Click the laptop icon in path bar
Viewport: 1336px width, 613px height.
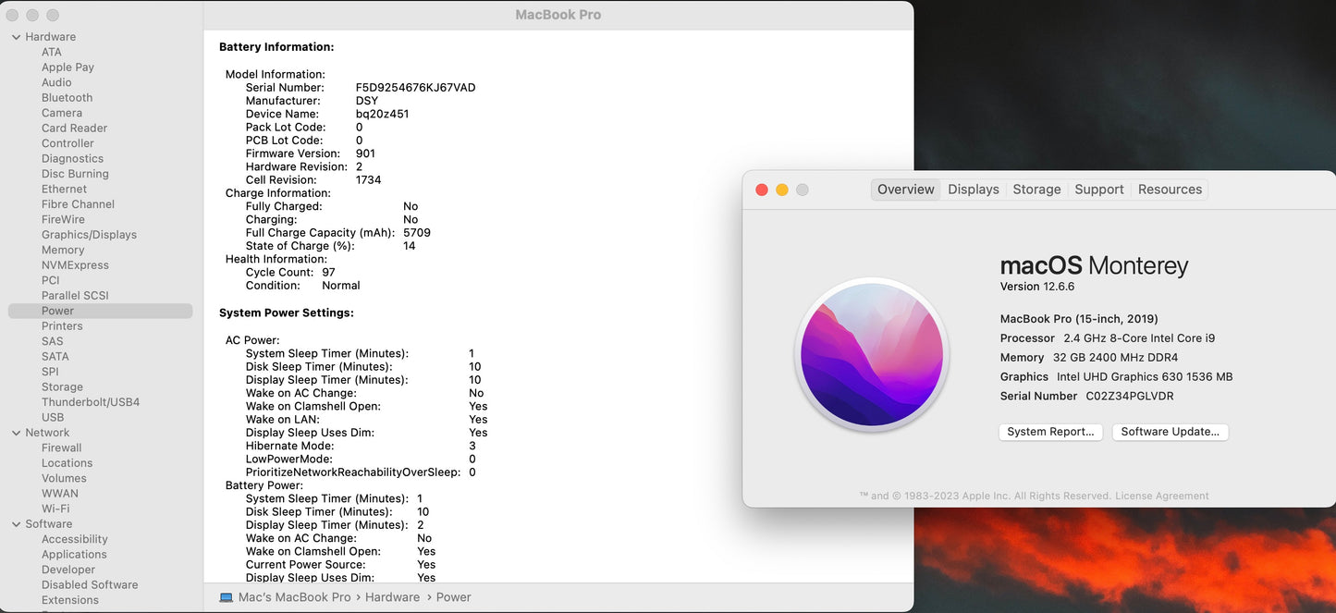(x=227, y=597)
